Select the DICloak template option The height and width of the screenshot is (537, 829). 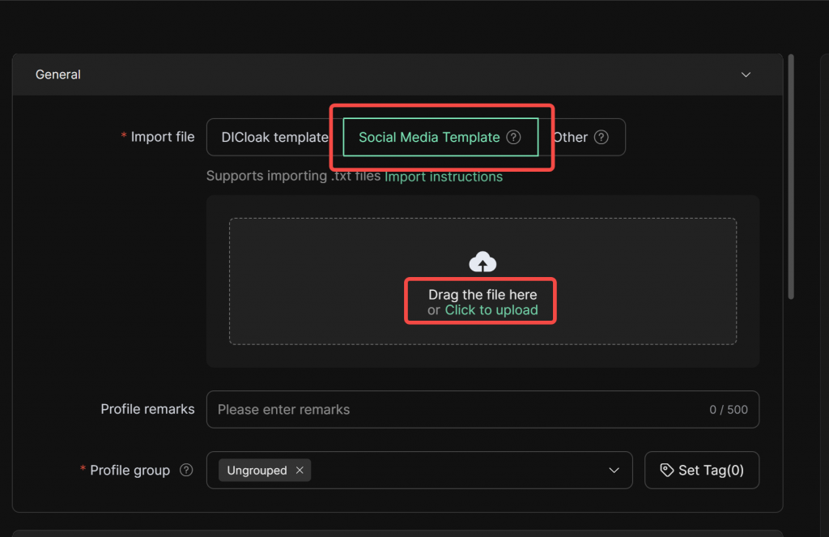point(274,137)
